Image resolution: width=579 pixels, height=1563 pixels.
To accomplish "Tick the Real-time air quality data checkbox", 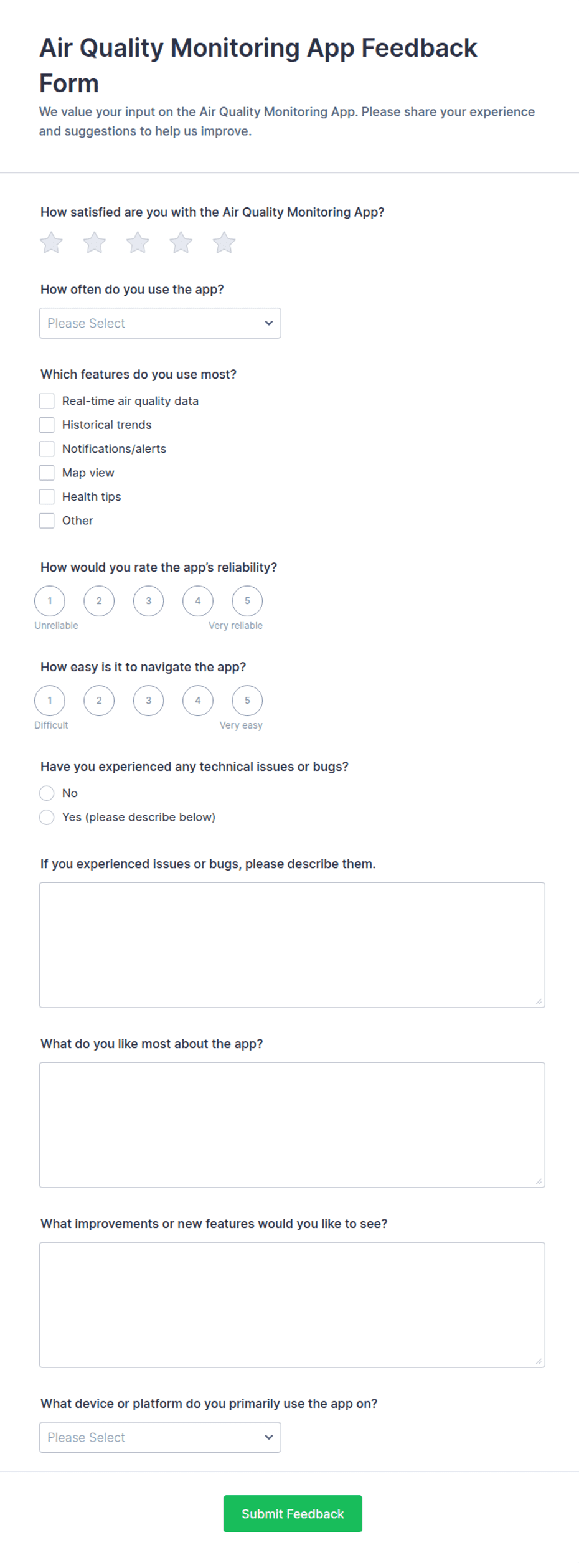I will tap(47, 401).
